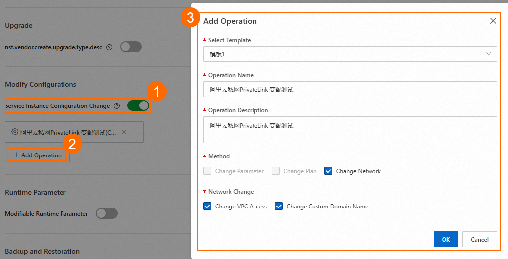Click the Change Plan checkbox

coord(276,171)
